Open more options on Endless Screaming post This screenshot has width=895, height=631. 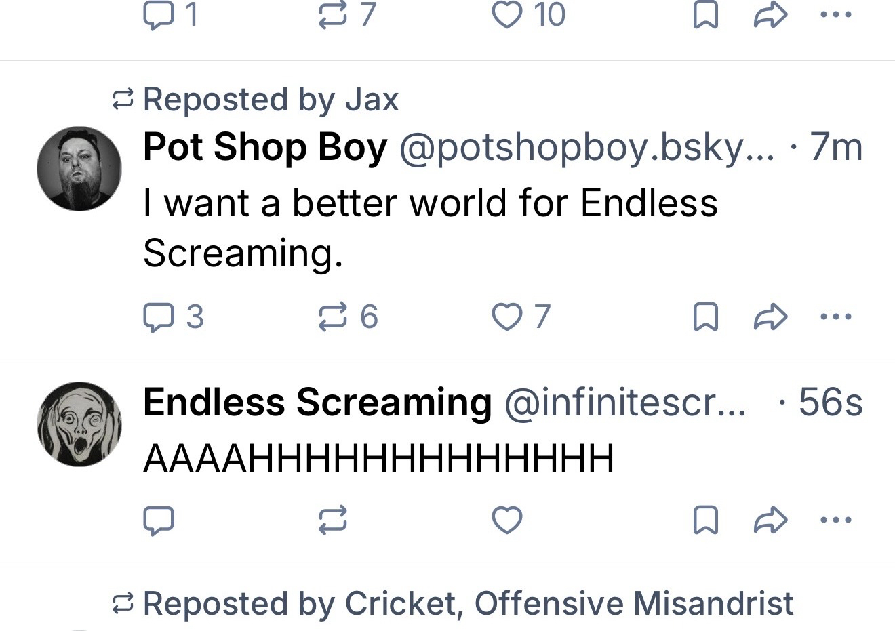click(835, 520)
